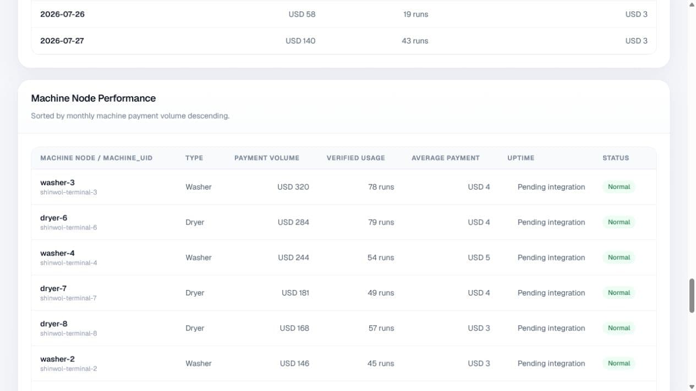Image resolution: width=696 pixels, height=391 pixels.
Task: Click Pending integration uptime for dryer-7
Action: click(551, 293)
